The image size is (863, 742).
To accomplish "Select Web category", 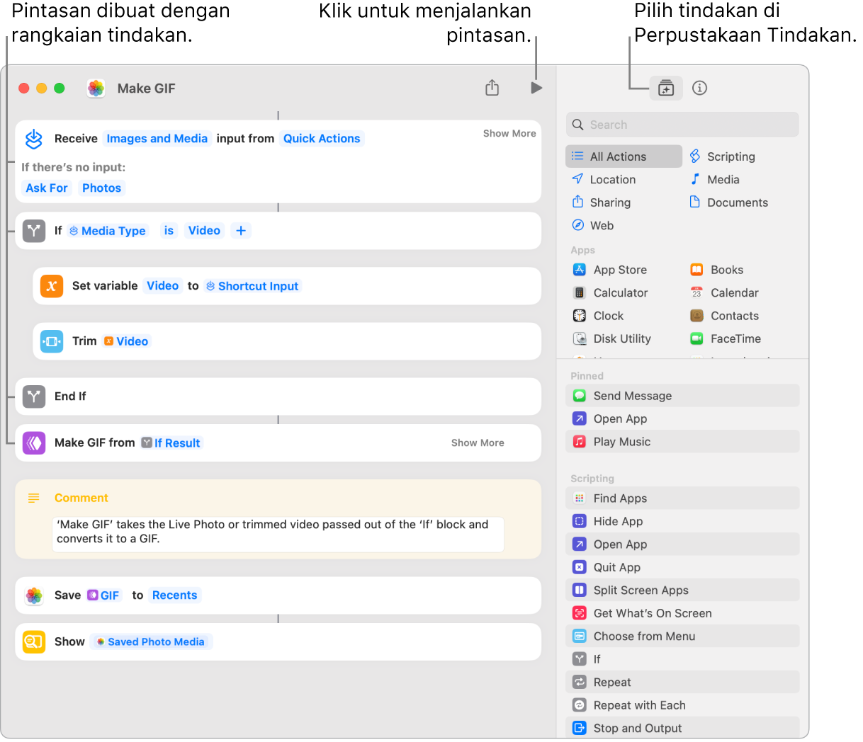I will (593, 226).
